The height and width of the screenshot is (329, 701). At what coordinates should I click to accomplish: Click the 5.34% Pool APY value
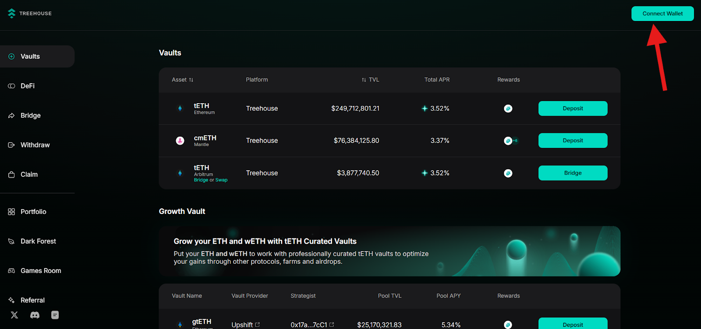click(451, 325)
